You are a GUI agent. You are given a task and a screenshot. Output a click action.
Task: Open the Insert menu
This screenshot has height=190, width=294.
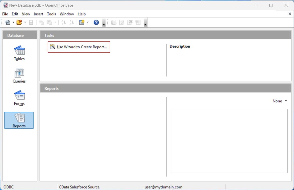[x=38, y=14]
